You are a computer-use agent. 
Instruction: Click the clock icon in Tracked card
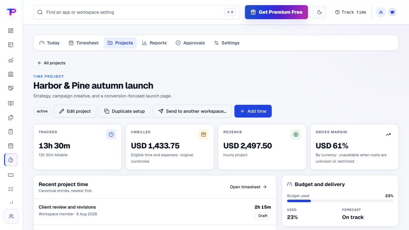point(111,134)
